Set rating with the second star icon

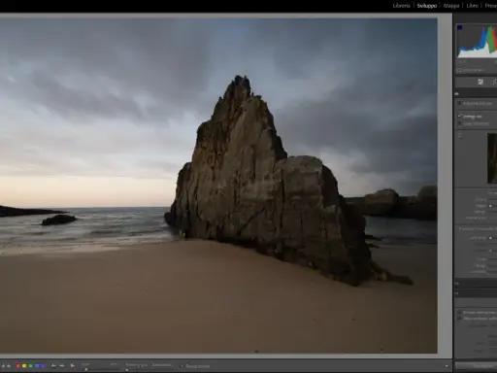(9, 366)
